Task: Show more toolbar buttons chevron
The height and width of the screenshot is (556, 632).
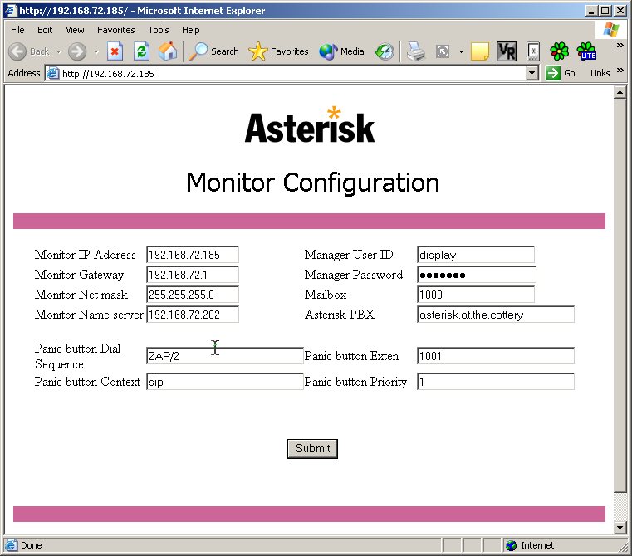Action: 620,46
